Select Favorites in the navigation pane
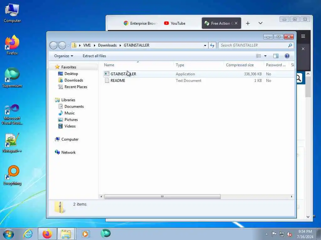321x240 pixels. click(x=69, y=67)
